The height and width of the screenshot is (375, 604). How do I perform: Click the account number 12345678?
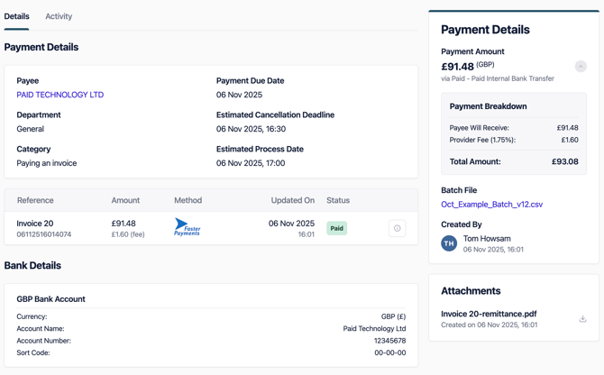click(x=389, y=341)
